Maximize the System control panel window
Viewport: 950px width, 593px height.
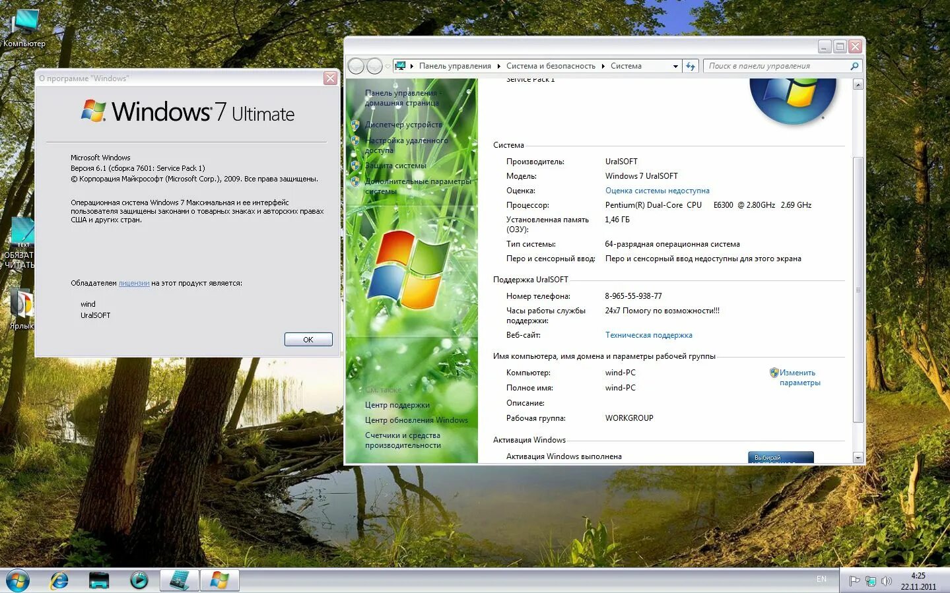coord(840,46)
